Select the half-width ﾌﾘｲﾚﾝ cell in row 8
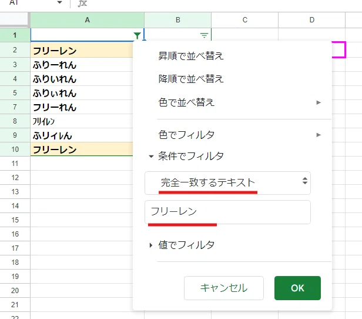The image size is (362, 319). pyautogui.click(x=82, y=121)
